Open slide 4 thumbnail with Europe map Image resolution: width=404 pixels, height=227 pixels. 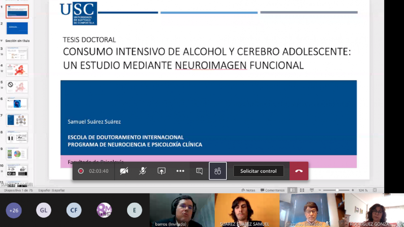click(17, 70)
